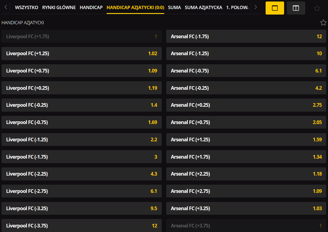The height and width of the screenshot is (232, 328).
Task: Bet on Arsenal FC (-1.75) at 12
Action: [x=246, y=36]
